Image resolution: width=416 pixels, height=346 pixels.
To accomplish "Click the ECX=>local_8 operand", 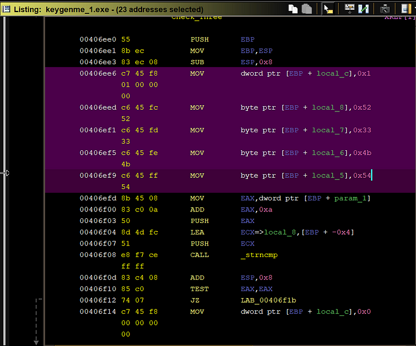I will point(268,232).
